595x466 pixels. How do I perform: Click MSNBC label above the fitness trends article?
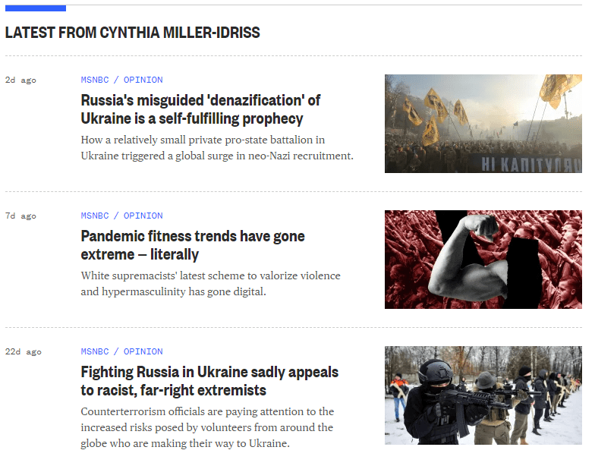click(x=95, y=216)
